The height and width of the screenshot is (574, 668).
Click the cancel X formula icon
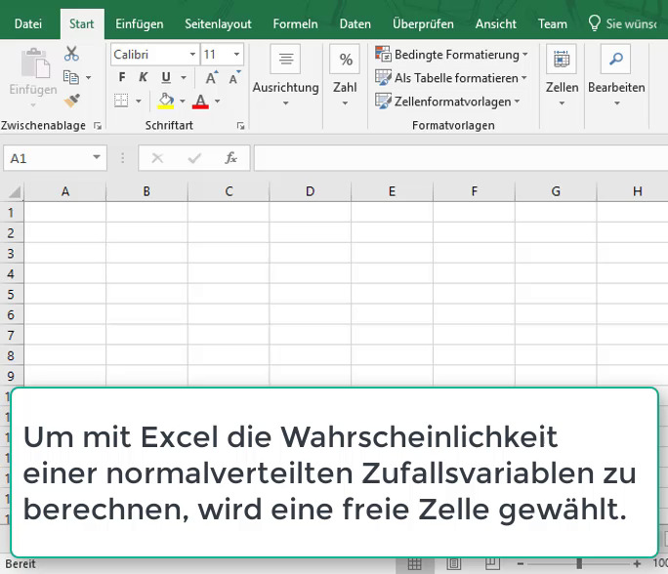[157, 158]
